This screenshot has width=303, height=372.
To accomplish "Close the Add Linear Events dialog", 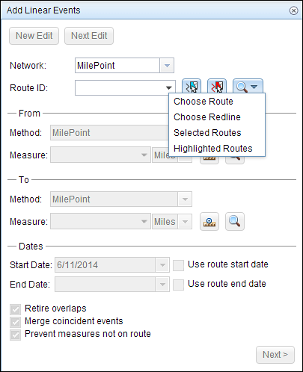I will [x=293, y=10].
